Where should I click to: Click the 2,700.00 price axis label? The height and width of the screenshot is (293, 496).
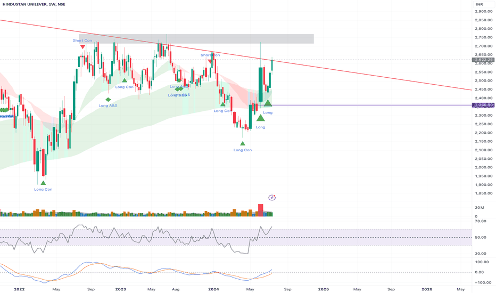tap(484, 46)
